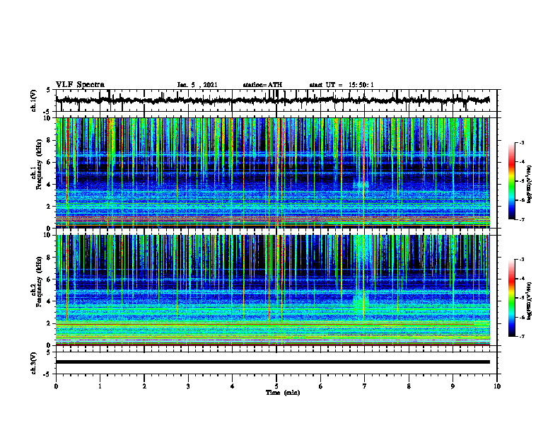
Task: Select the 'Jan. 5 , 2021' date label
Action: pos(197,85)
